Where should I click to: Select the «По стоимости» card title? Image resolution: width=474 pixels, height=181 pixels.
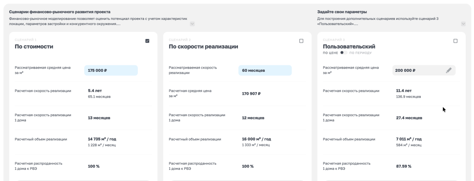click(34, 47)
